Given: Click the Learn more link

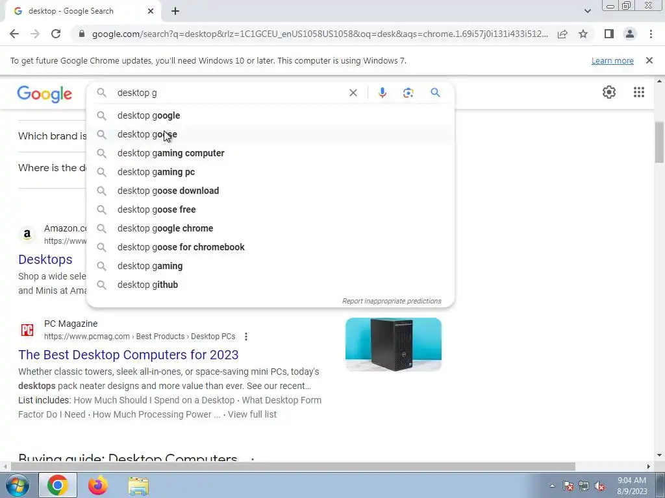Looking at the screenshot, I should 612,60.
